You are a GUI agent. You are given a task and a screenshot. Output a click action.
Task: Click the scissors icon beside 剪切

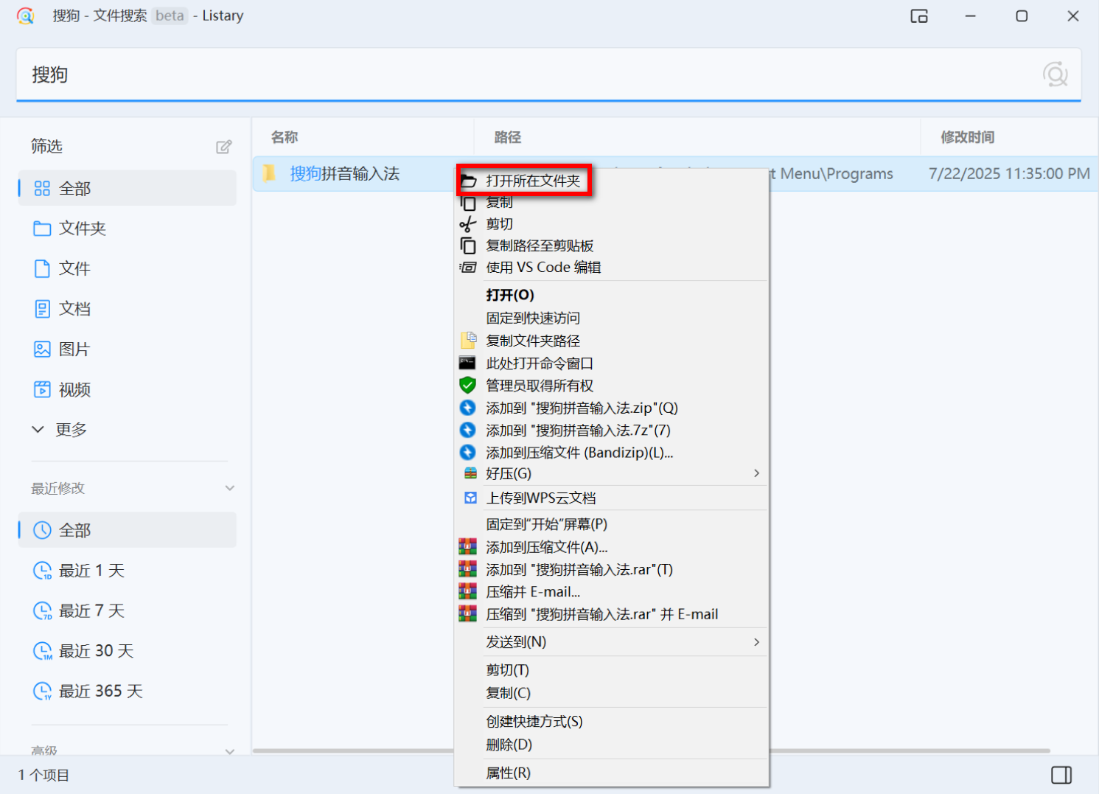click(x=468, y=224)
